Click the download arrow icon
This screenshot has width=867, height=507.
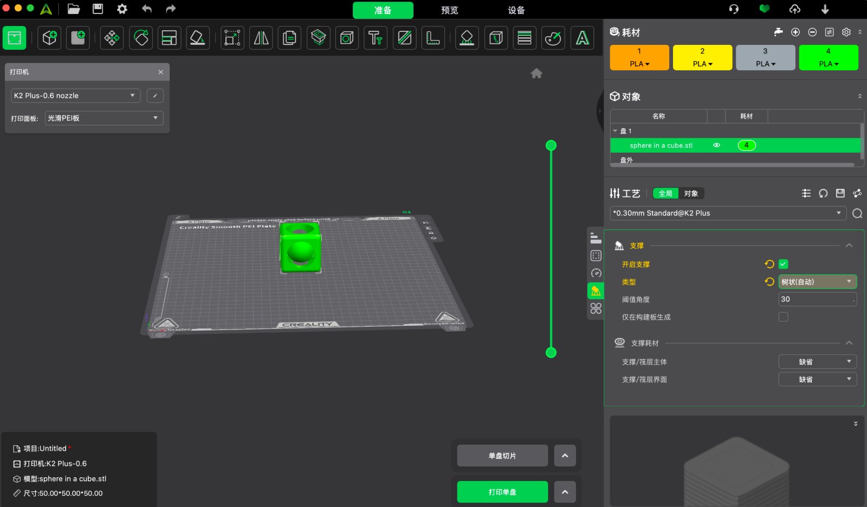coord(825,9)
